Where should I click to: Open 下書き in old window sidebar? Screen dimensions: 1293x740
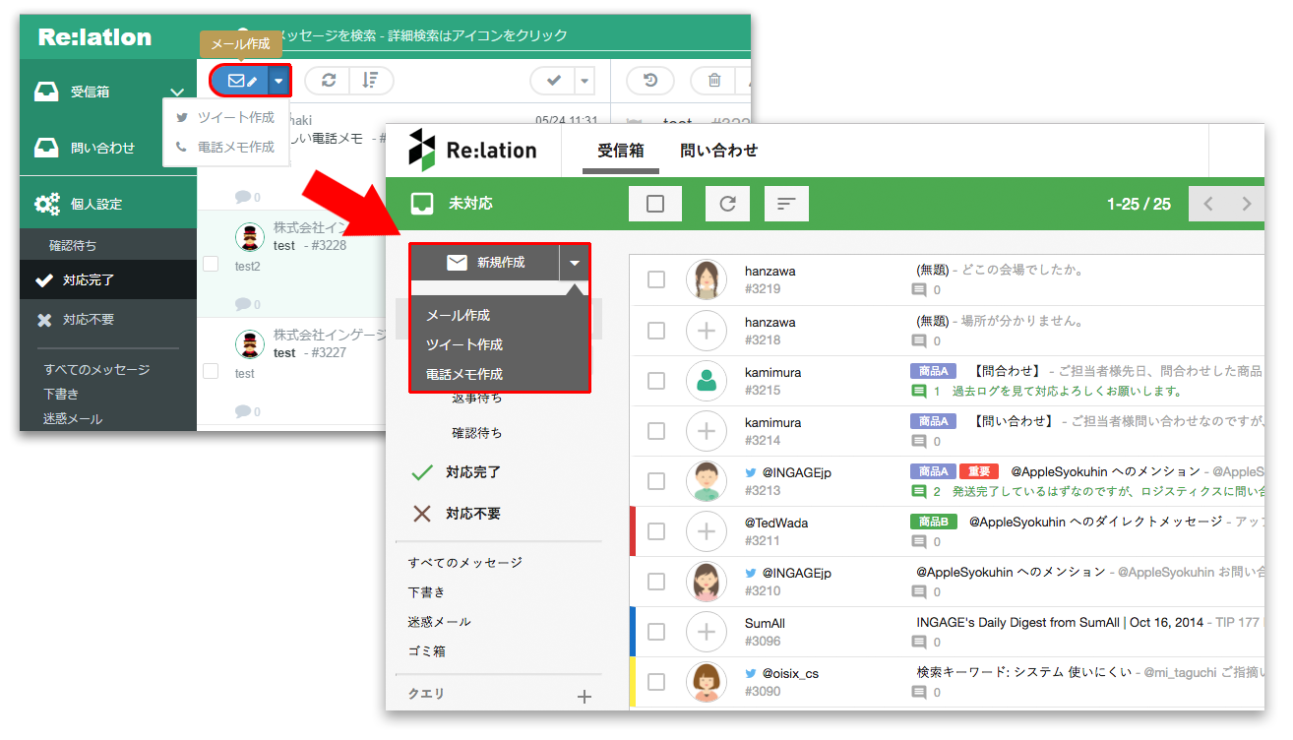point(61,394)
